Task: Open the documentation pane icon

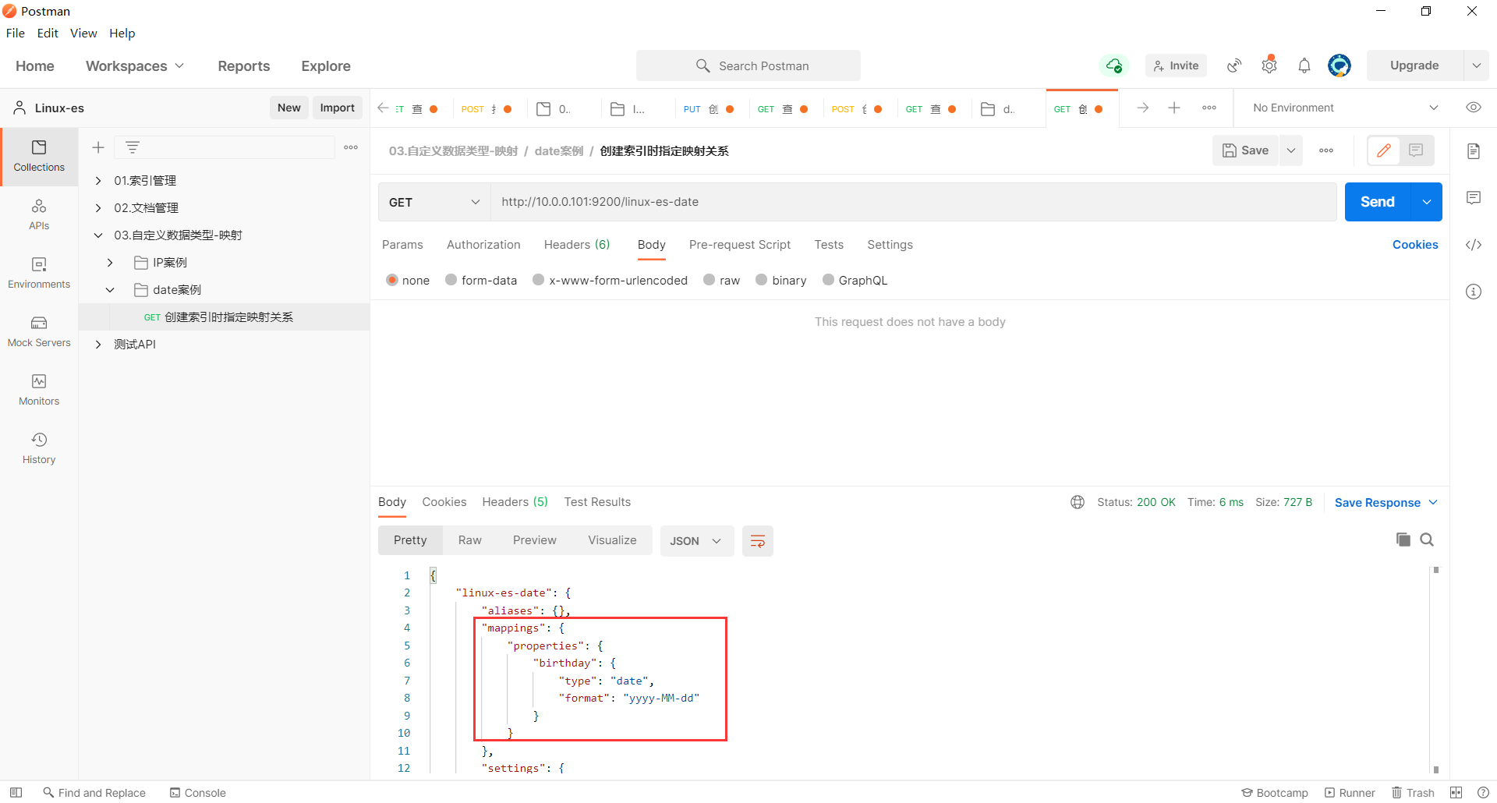Action: [1474, 151]
